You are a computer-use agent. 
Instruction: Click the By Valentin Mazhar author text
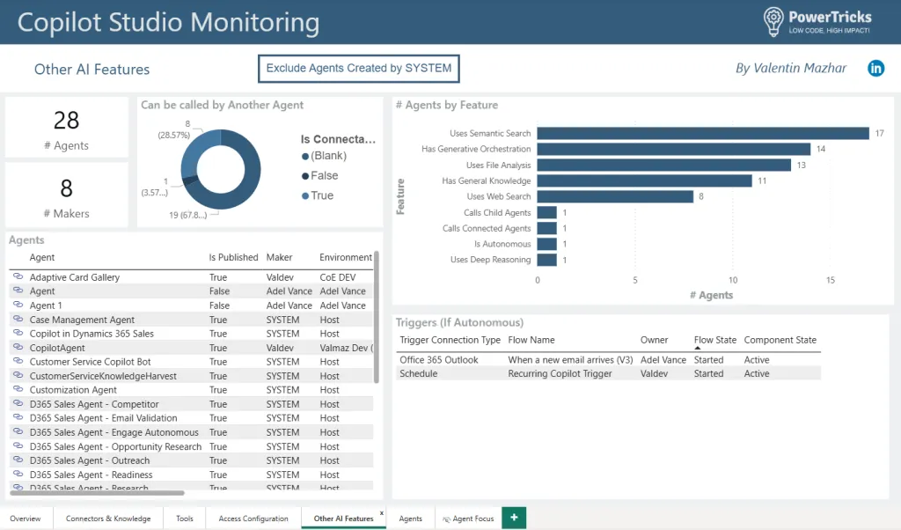[x=791, y=69]
